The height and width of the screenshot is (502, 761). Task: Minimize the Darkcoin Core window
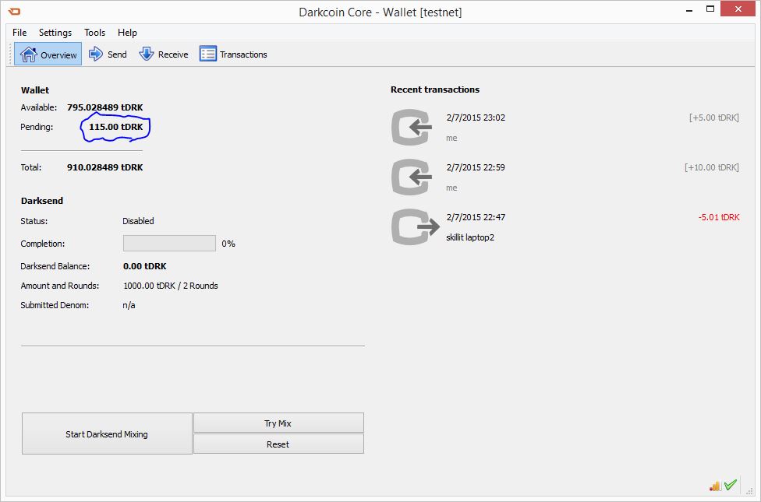point(689,9)
